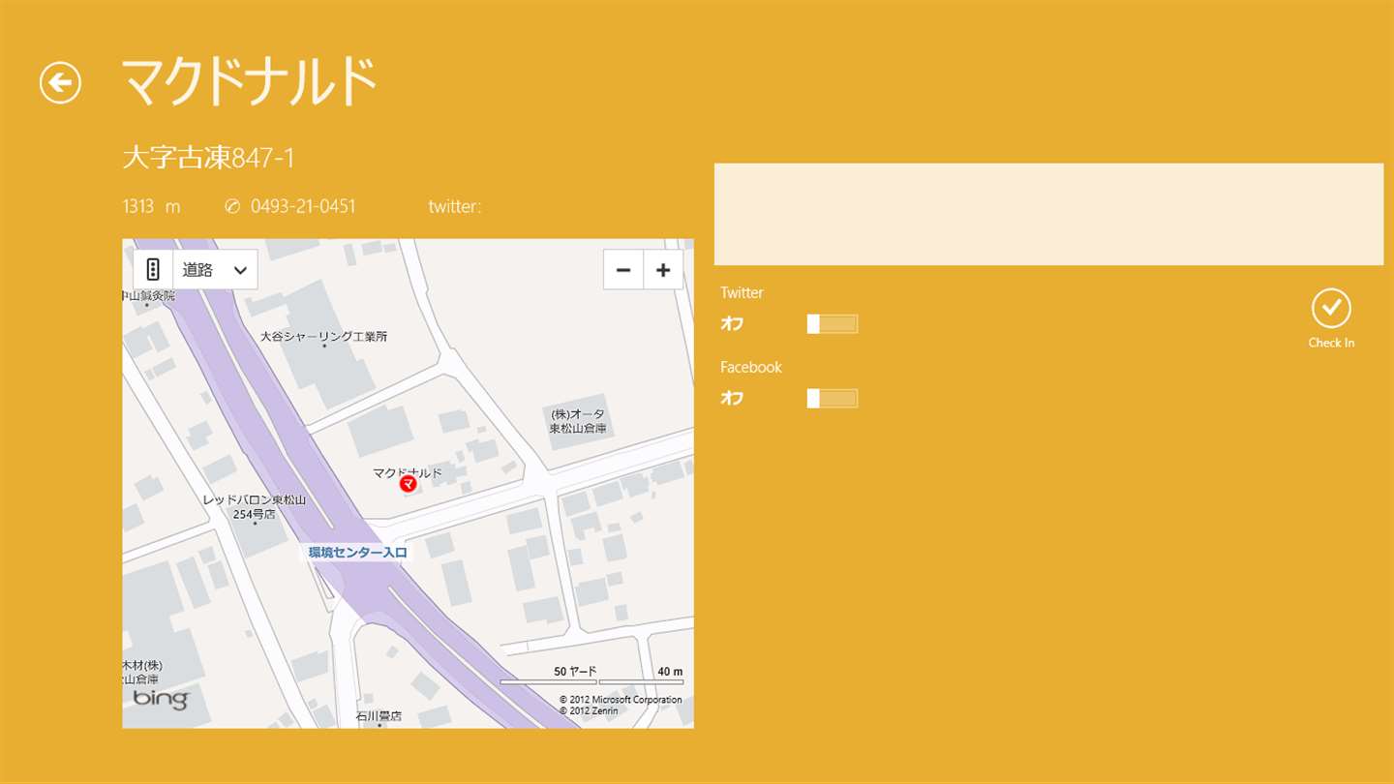Click the © 2012 Microsoft Corporation notice
The height and width of the screenshot is (784, 1394).
coord(621,700)
